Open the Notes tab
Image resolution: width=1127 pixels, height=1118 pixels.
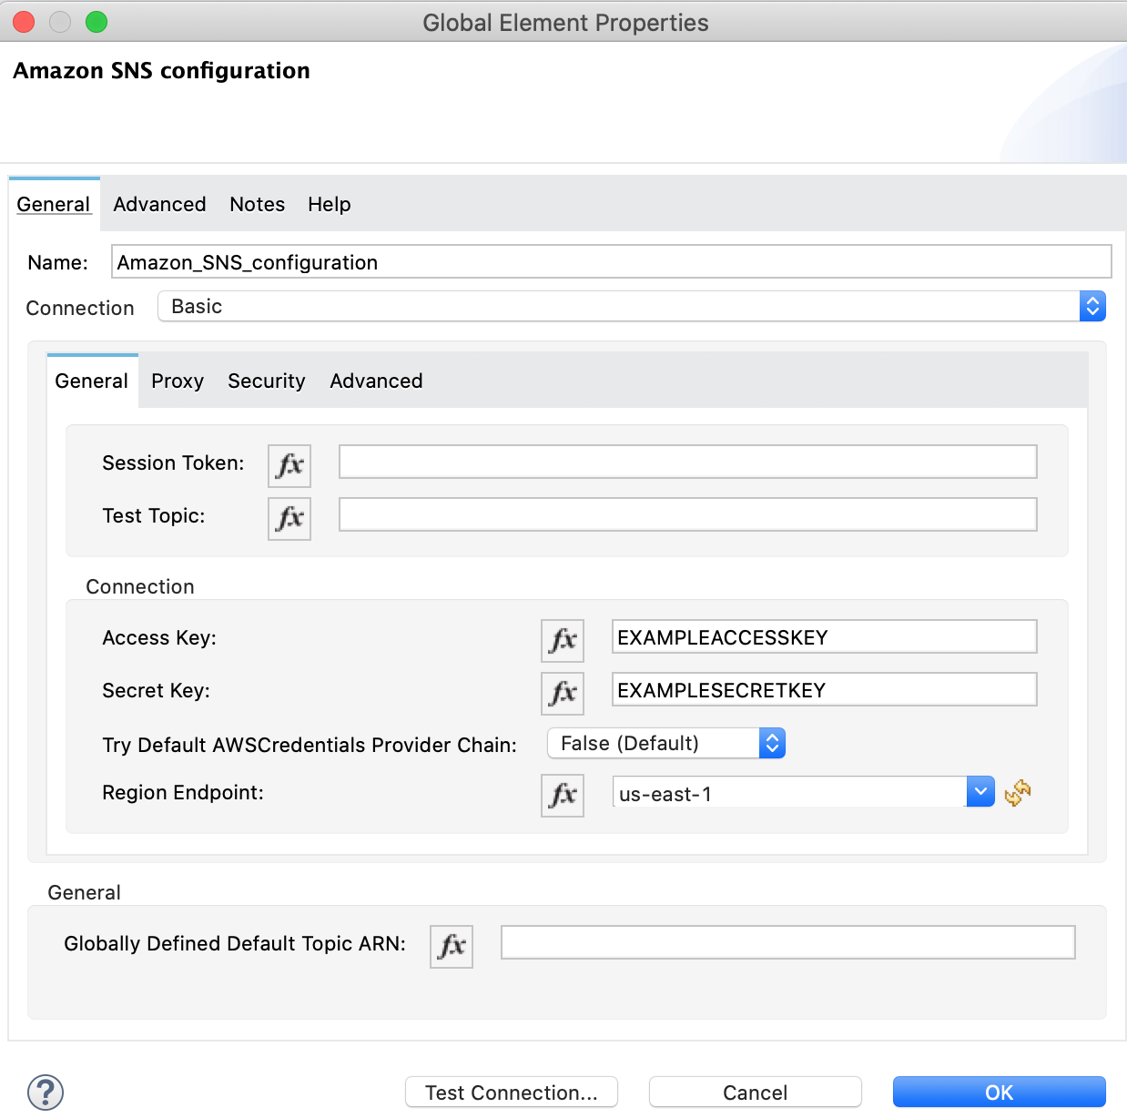click(257, 205)
